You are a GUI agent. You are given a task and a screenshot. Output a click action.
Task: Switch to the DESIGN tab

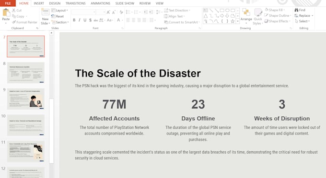coord(55,3)
